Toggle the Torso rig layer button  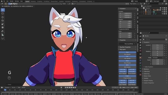pyautogui.click(x=127, y=61)
